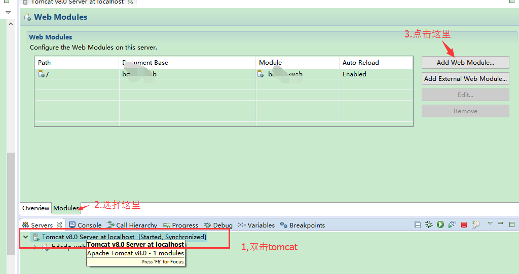The image size is (519, 274).
Task: Click the Tomcat server icon in Servers tree
Action: 36,237
